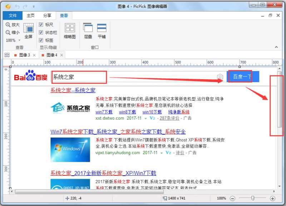Open the 系统之家_2017全新版系统之家 result link
286x206 pixels.
(103, 173)
